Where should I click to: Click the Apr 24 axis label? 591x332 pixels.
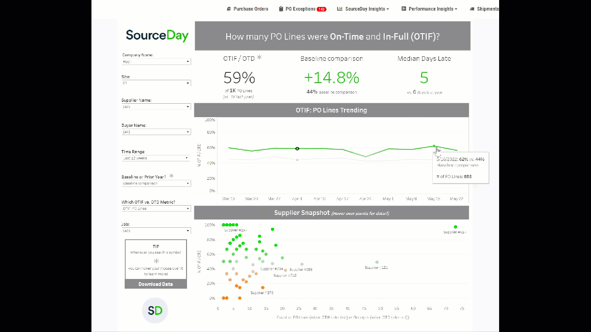click(x=365, y=199)
